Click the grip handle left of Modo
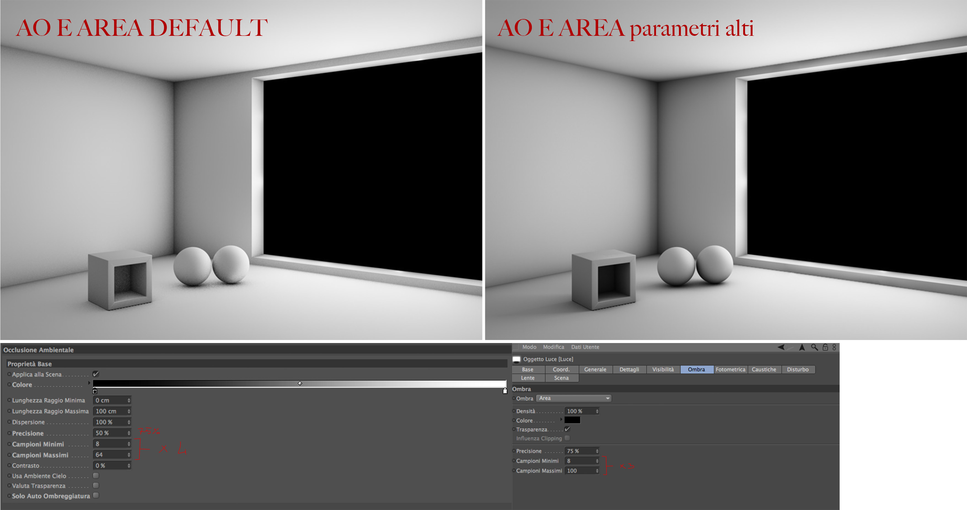The height and width of the screenshot is (510, 967). (515, 347)
